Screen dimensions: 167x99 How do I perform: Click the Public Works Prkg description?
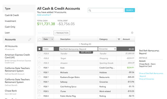(68, 96)
